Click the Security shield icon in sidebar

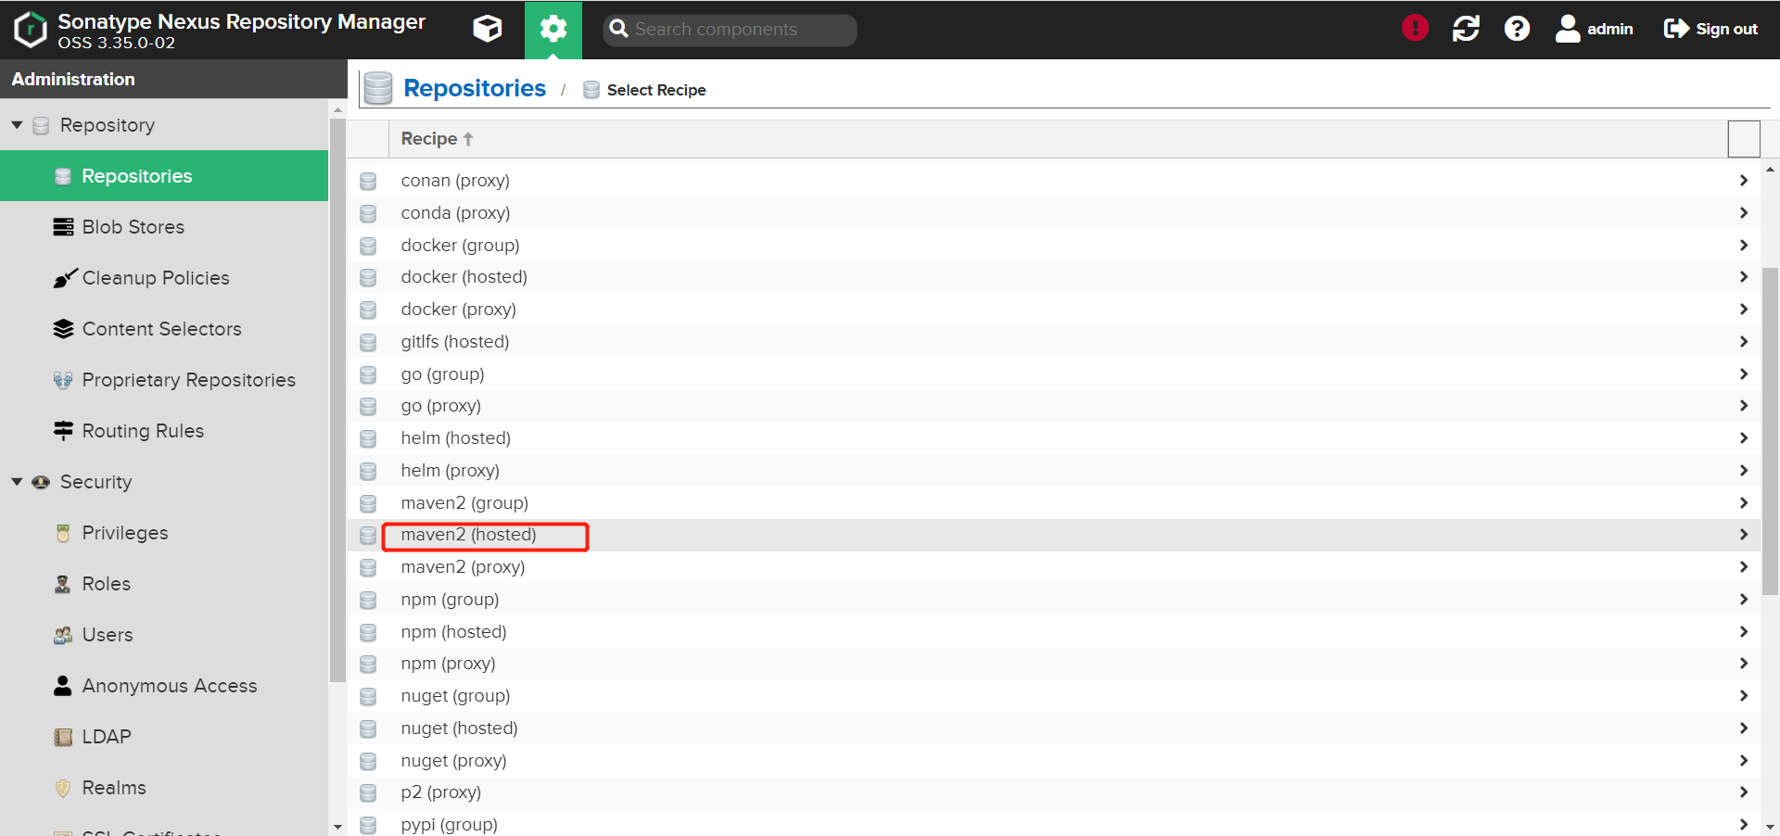(x=41, y=482)
